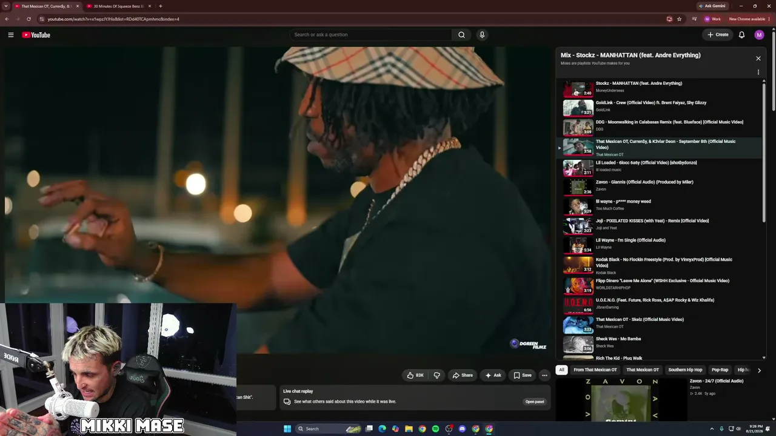The image size is (776, 436).
Task: Click the Ask button under video
Action: click(x=493, y=375)
